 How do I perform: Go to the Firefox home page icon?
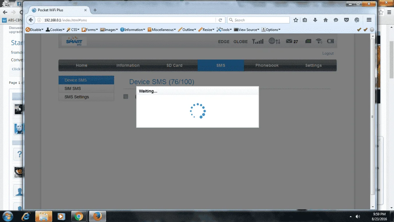click(x=325, y=20)
